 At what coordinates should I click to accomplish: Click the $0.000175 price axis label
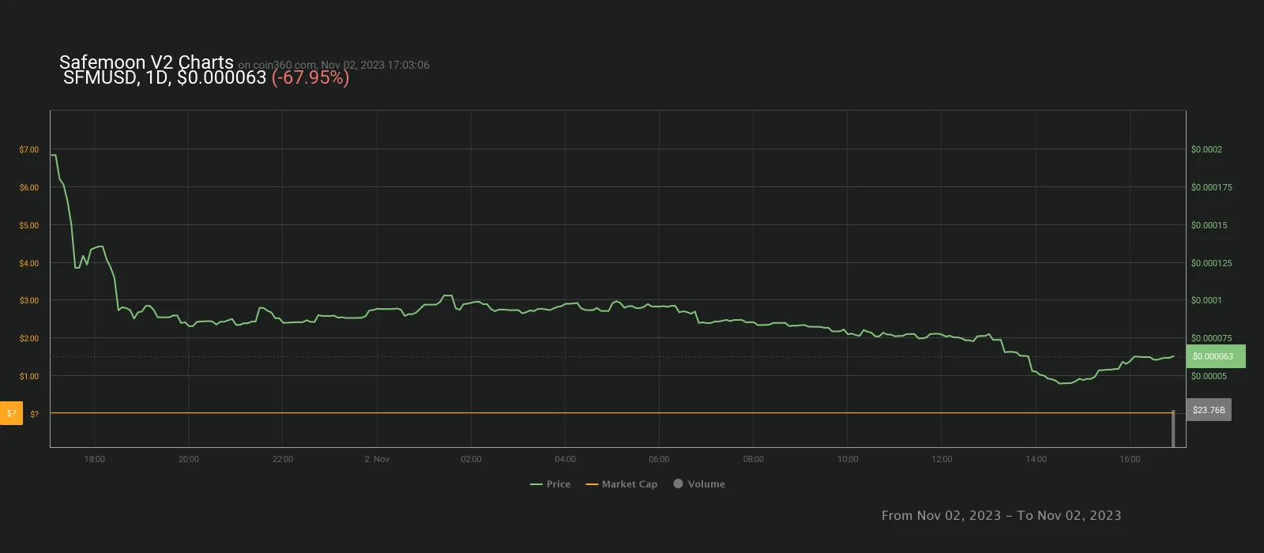[1212, 187]
